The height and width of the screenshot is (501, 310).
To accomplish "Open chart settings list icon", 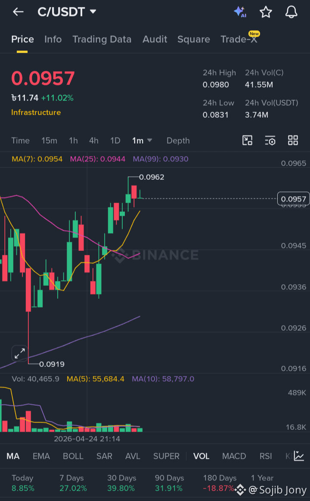I will tap(270, 140).
